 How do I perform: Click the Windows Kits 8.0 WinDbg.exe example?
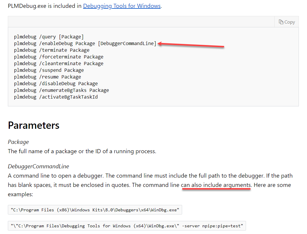tap(95, 210)
